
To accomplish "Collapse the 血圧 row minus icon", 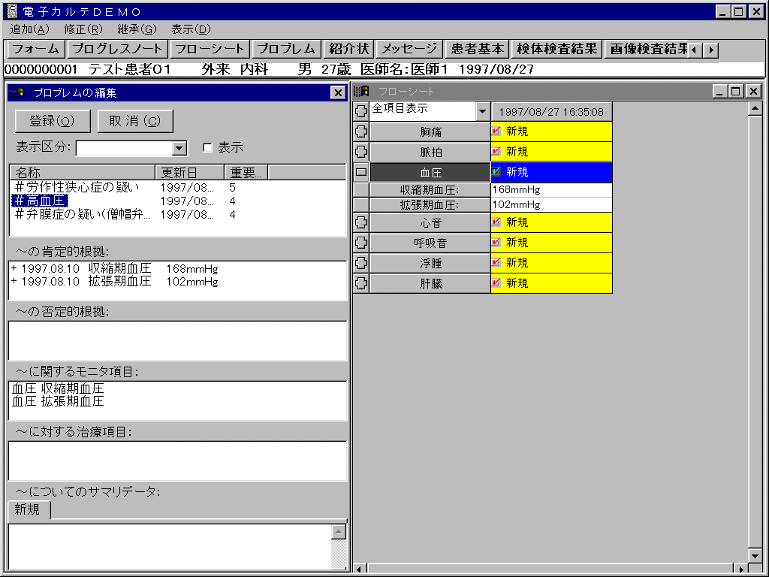I will (361, 172).
